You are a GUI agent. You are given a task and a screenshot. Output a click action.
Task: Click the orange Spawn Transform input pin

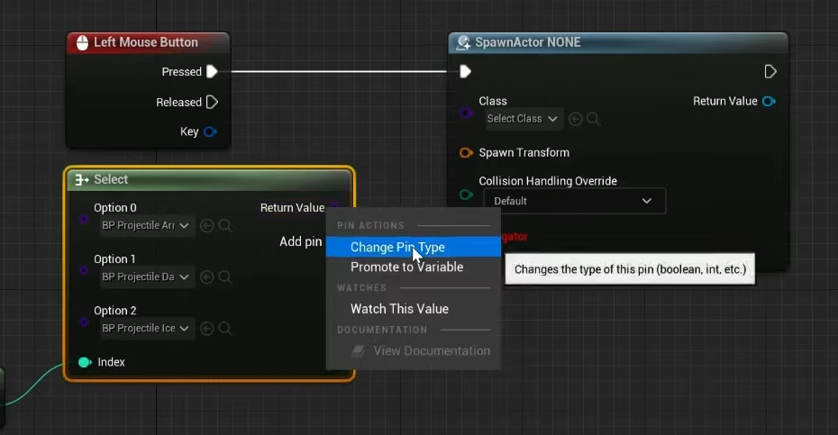tap(466, 152)
